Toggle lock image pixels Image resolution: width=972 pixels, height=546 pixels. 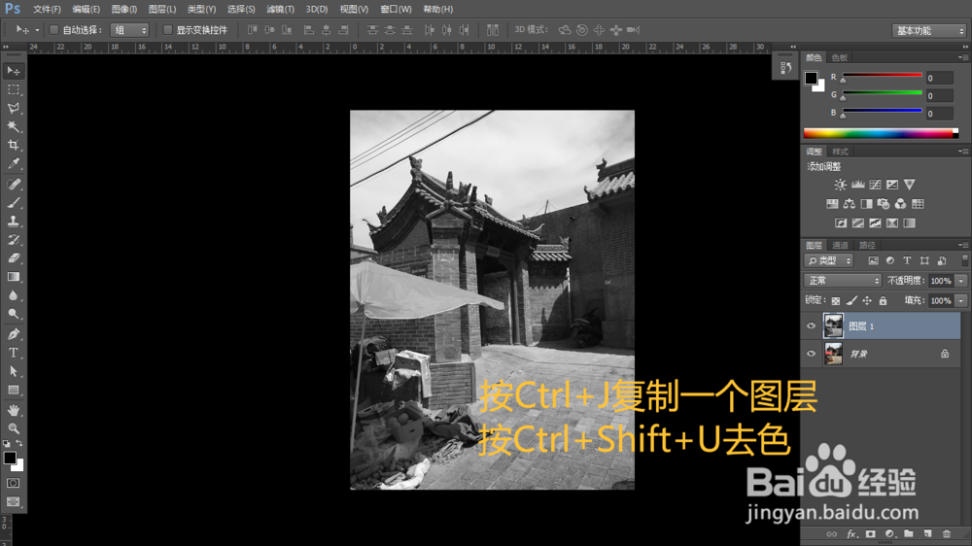(x=851, y=300)
